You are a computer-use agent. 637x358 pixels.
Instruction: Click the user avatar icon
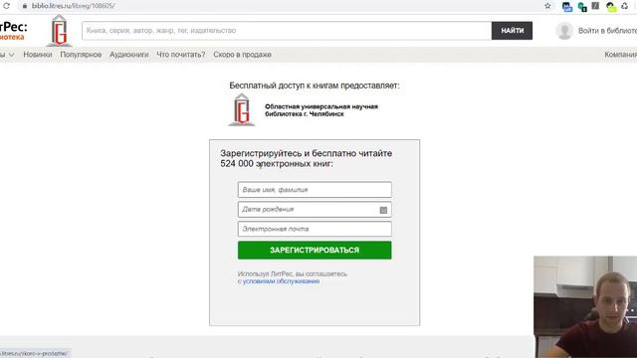[564, 31]
